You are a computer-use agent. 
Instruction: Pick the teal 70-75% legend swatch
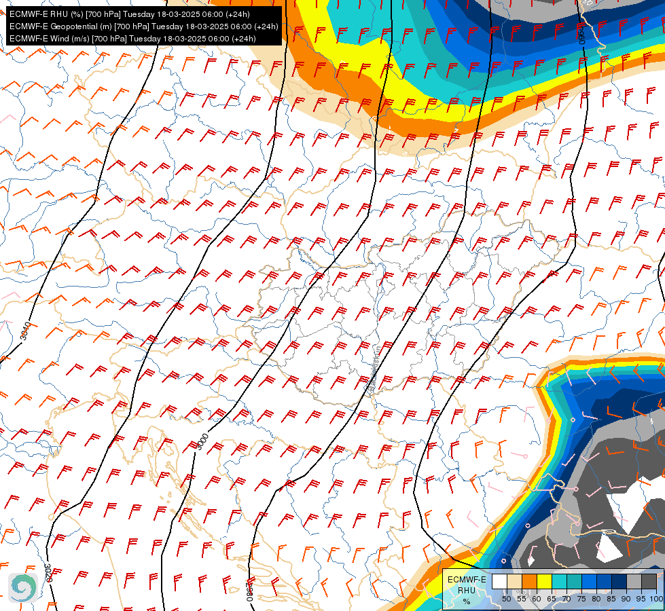574,581
